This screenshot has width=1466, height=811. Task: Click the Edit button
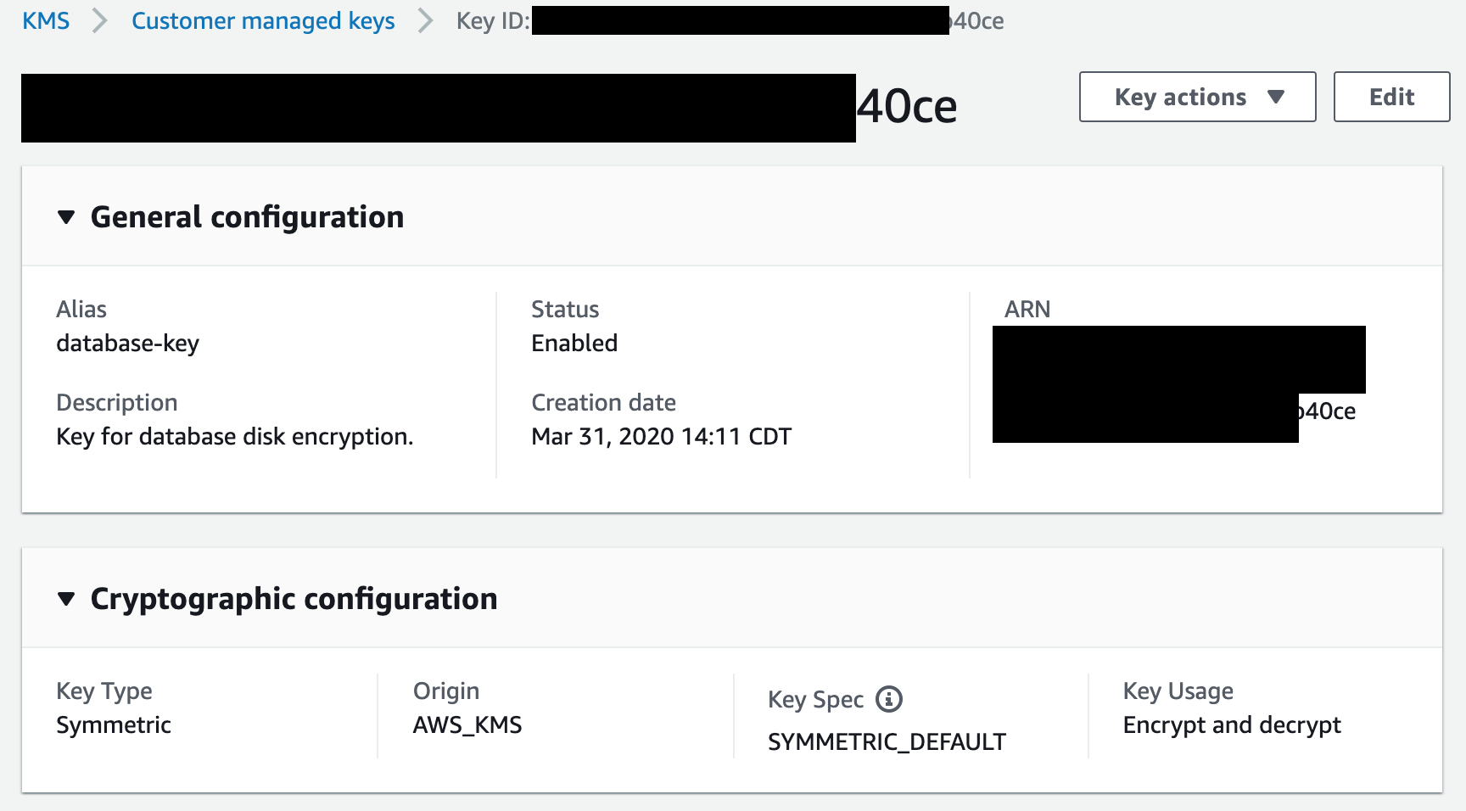[1390, 97]
